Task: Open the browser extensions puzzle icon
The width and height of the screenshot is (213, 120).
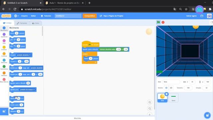Action: (x=210, y=9)
